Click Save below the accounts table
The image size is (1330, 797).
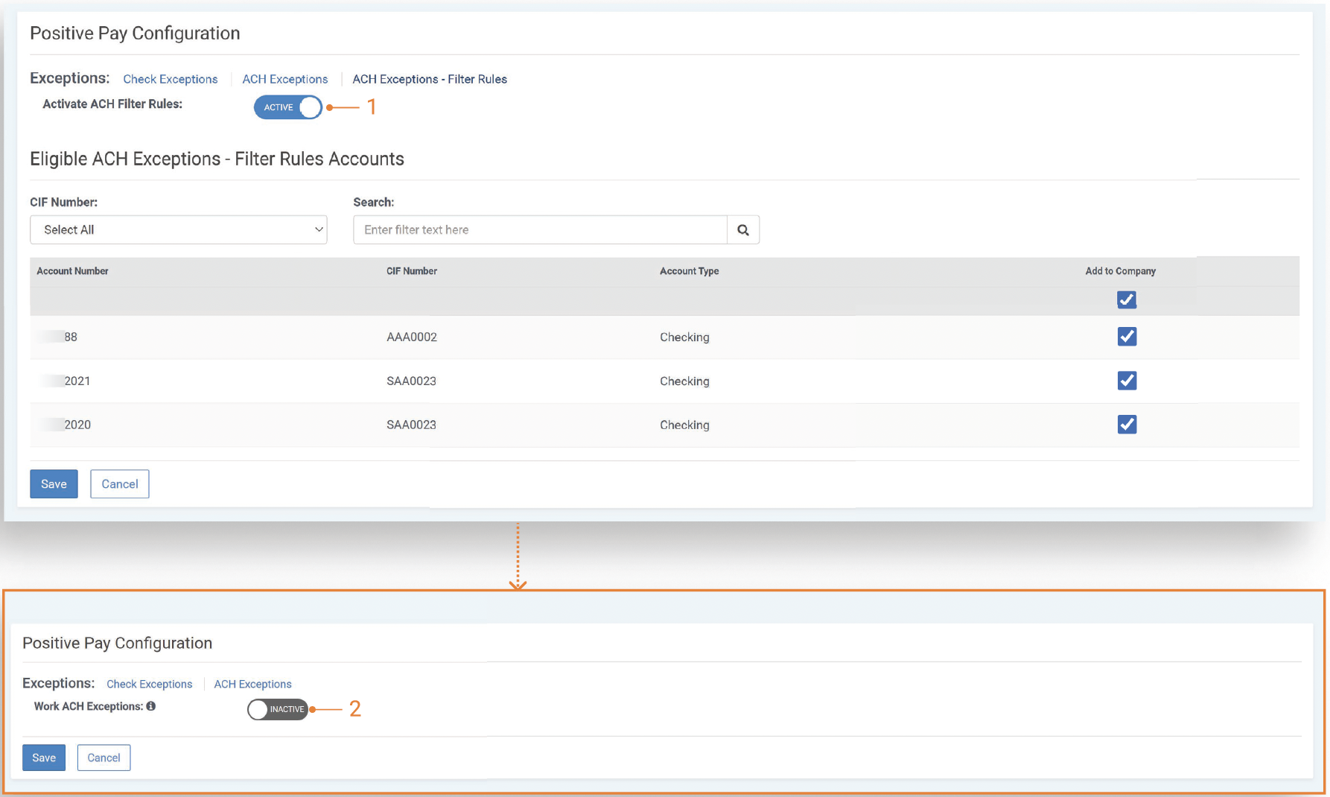[x=54, y=484]
